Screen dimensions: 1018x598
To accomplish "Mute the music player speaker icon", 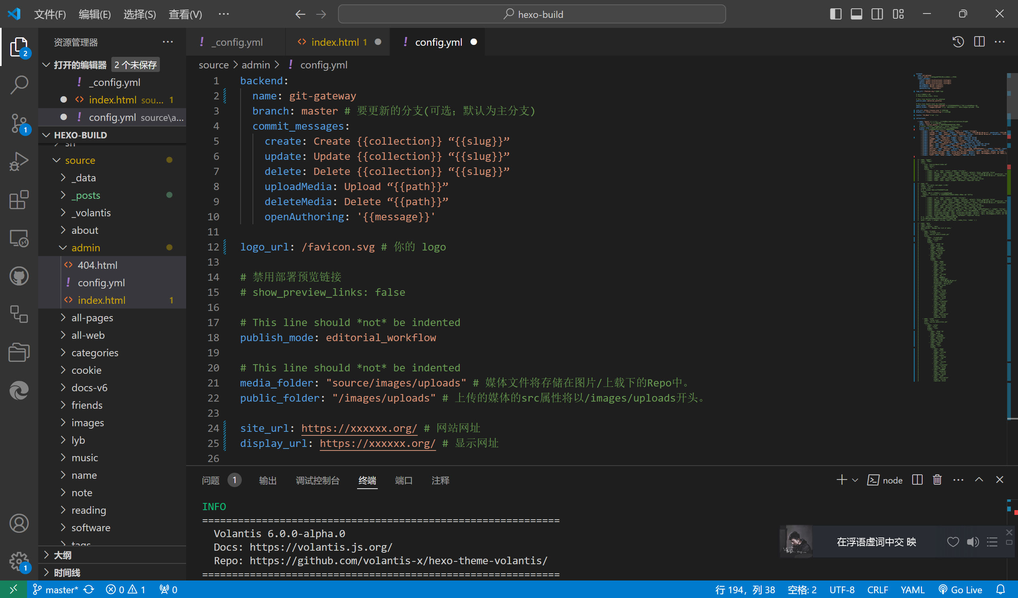I will click(972, 542).
